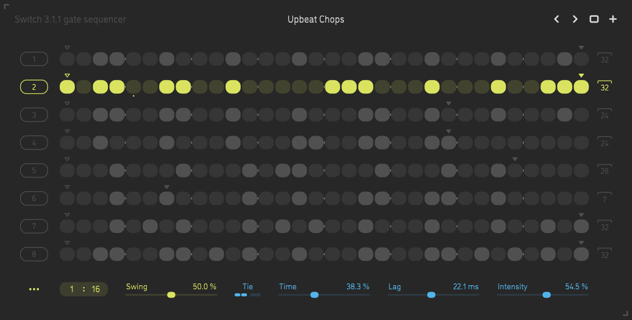Go to the previous preset
The width and height of the screenshot is (632, 320).
point(557,19)
